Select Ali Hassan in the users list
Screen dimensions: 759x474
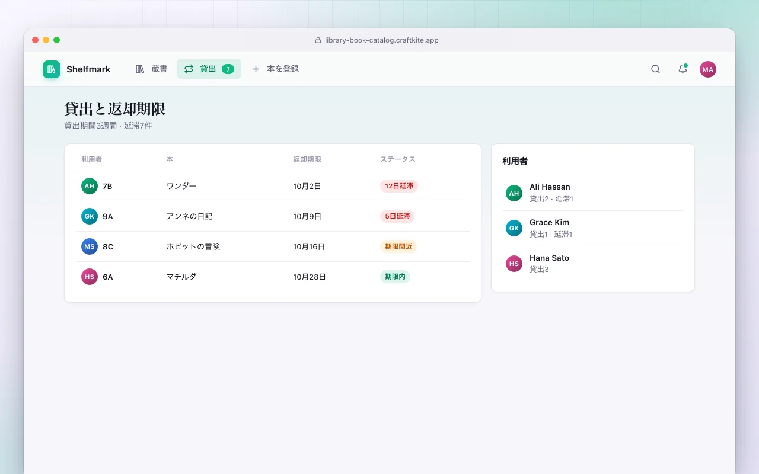pyautogui.click(x=593, y=193)
